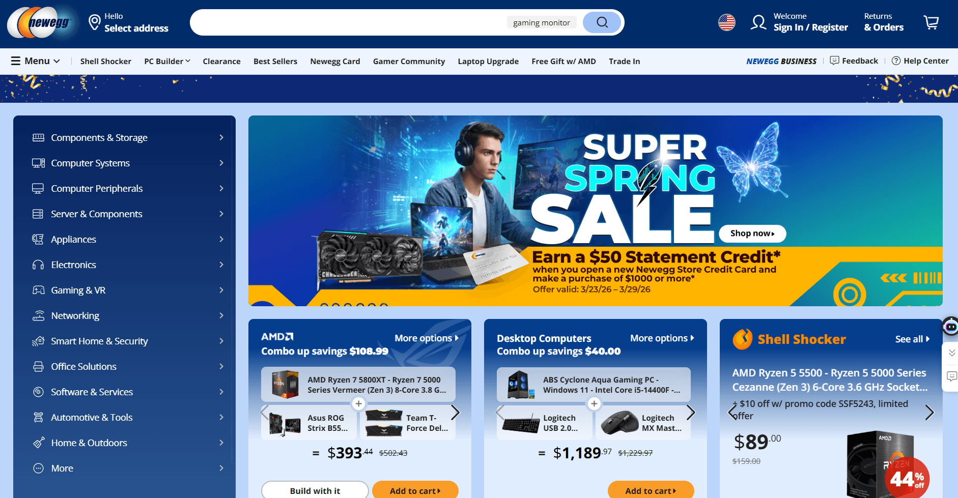Viewport: 958px width, 498px height.
Task: Go to Best Sellers
Action: click(275, 61)
